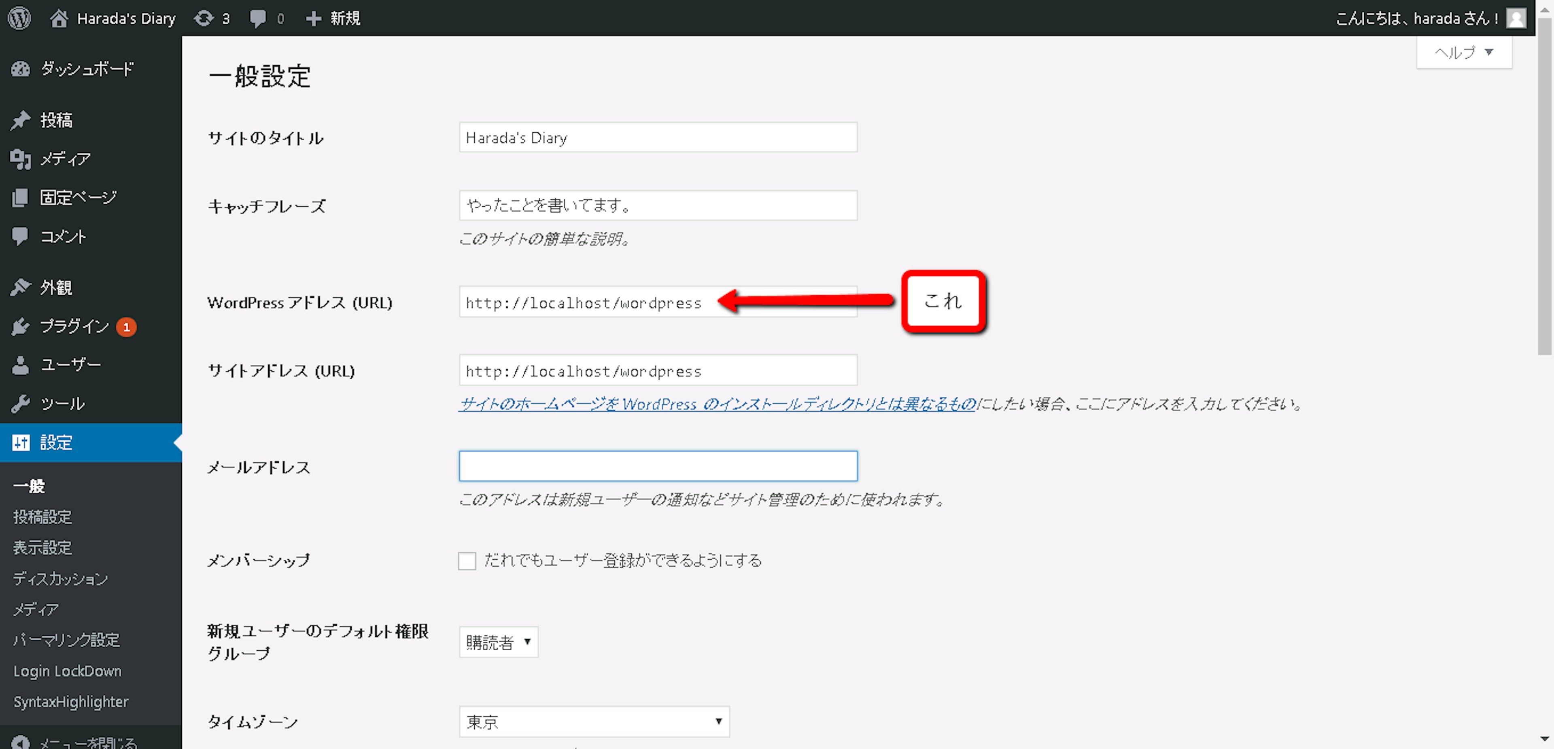Click the user avatar in top-right corner
The image size is (1554, 749).
(1516, 18)
